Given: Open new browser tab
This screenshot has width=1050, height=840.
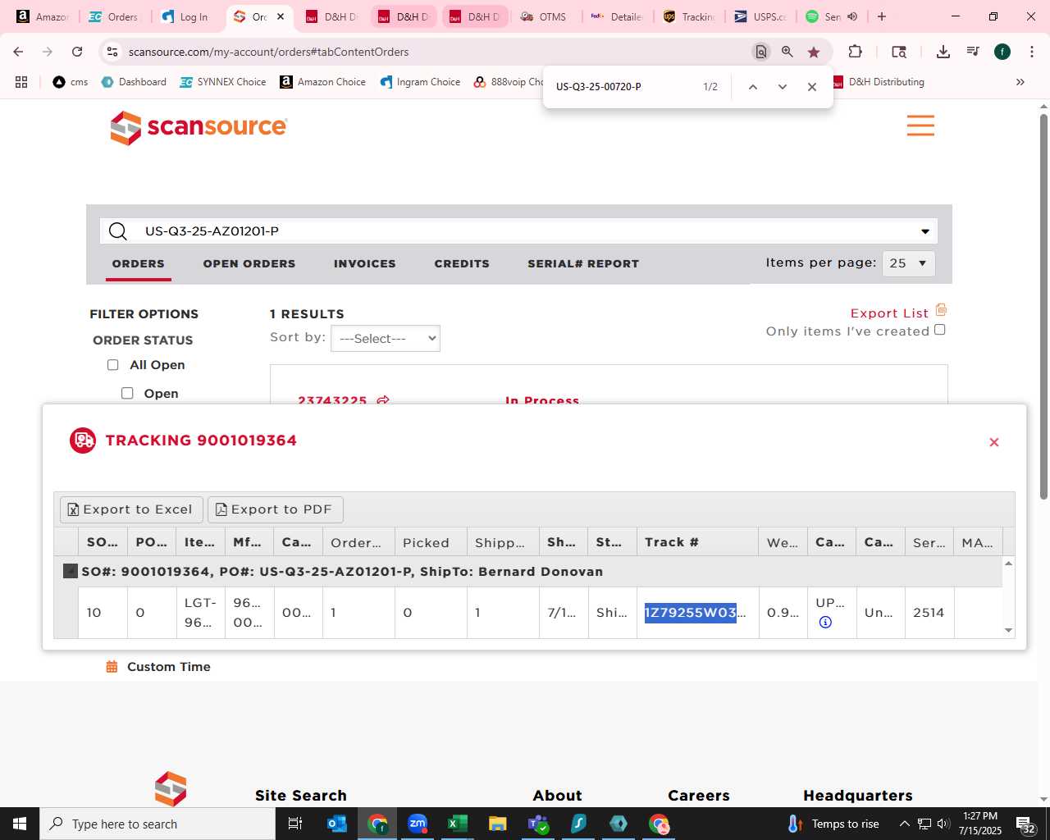Looking at the screenshot, I should pyautogui.click(x=882, y=16).
